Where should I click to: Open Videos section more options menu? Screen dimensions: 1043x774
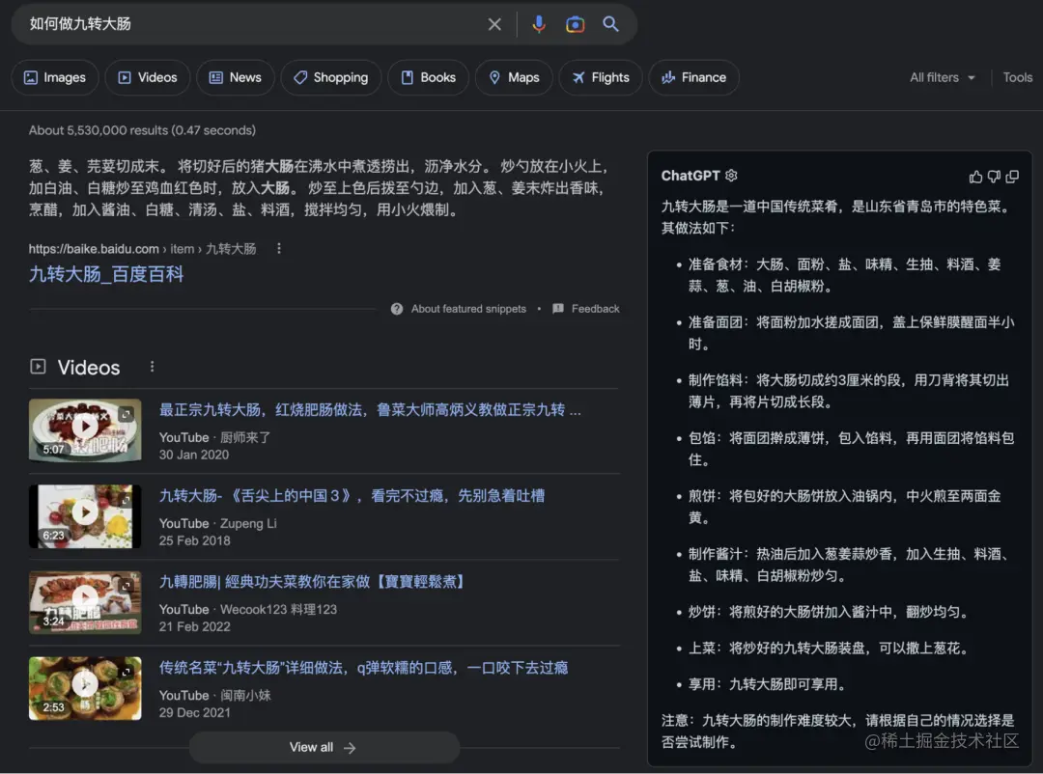[153, 367]
